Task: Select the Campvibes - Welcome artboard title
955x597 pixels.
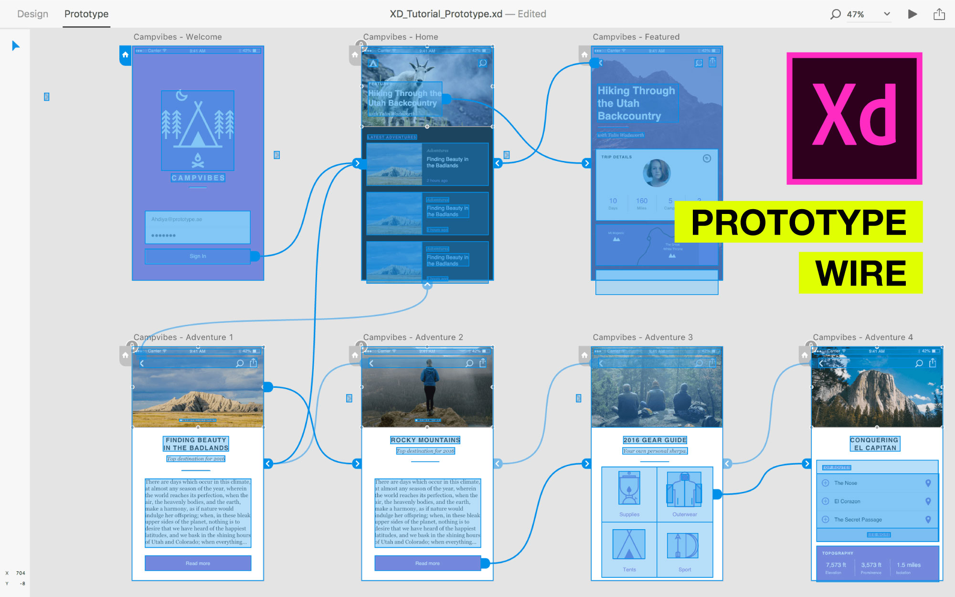Action: pos(178,37)
